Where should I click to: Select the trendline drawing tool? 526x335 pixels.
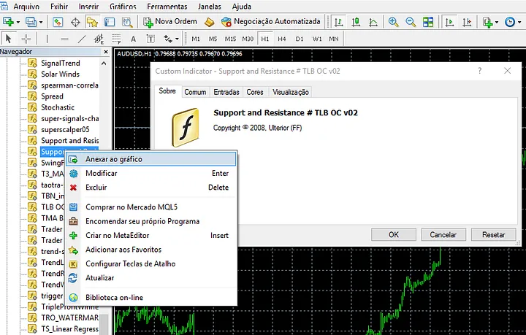click(82, 39)
